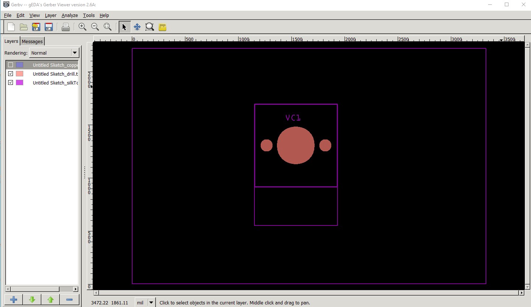
Task: Move layer down with green down arrow
Action: pos(32,300)
